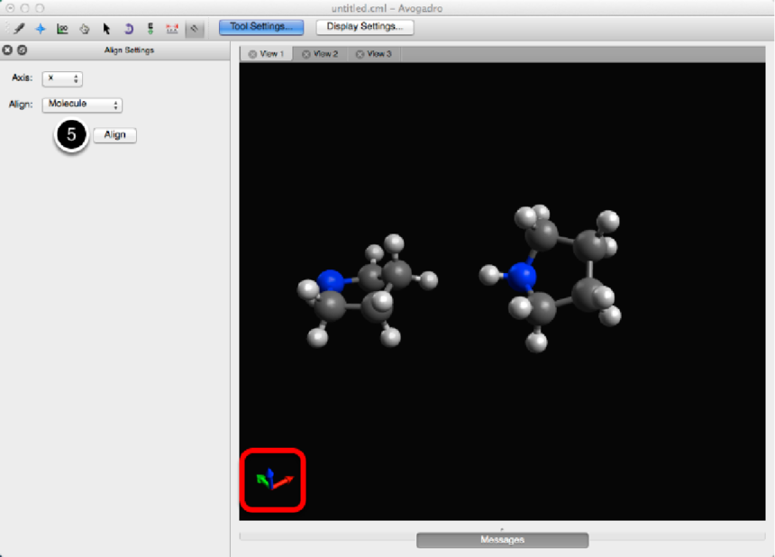Toggle the Tool Settings panel button

tap(260, 27)
